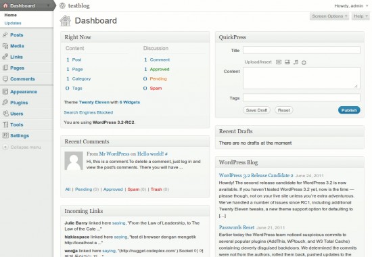Screen dimensions: 372x257
Task: Open the Post link in Right Now
Action: pyautogui.click(x=76, y=60)
